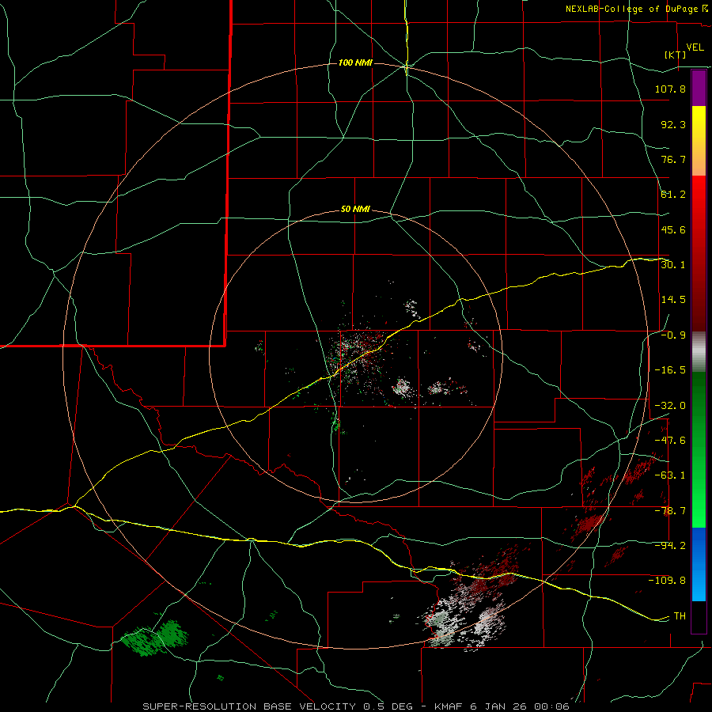Click the [KT] units label

coord(676,55)
